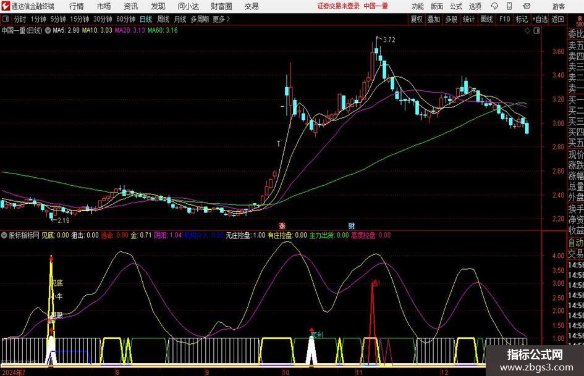Open the 功能 menu
This screenshot has height=376, width=584.
coord(418,6)
